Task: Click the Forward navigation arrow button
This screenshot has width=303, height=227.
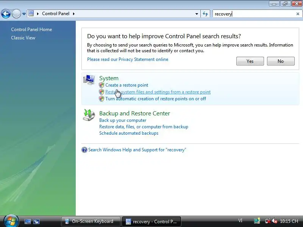Action: click(x=16, y=14)
